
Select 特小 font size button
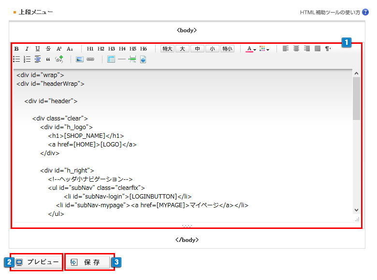tap(227, 49)
